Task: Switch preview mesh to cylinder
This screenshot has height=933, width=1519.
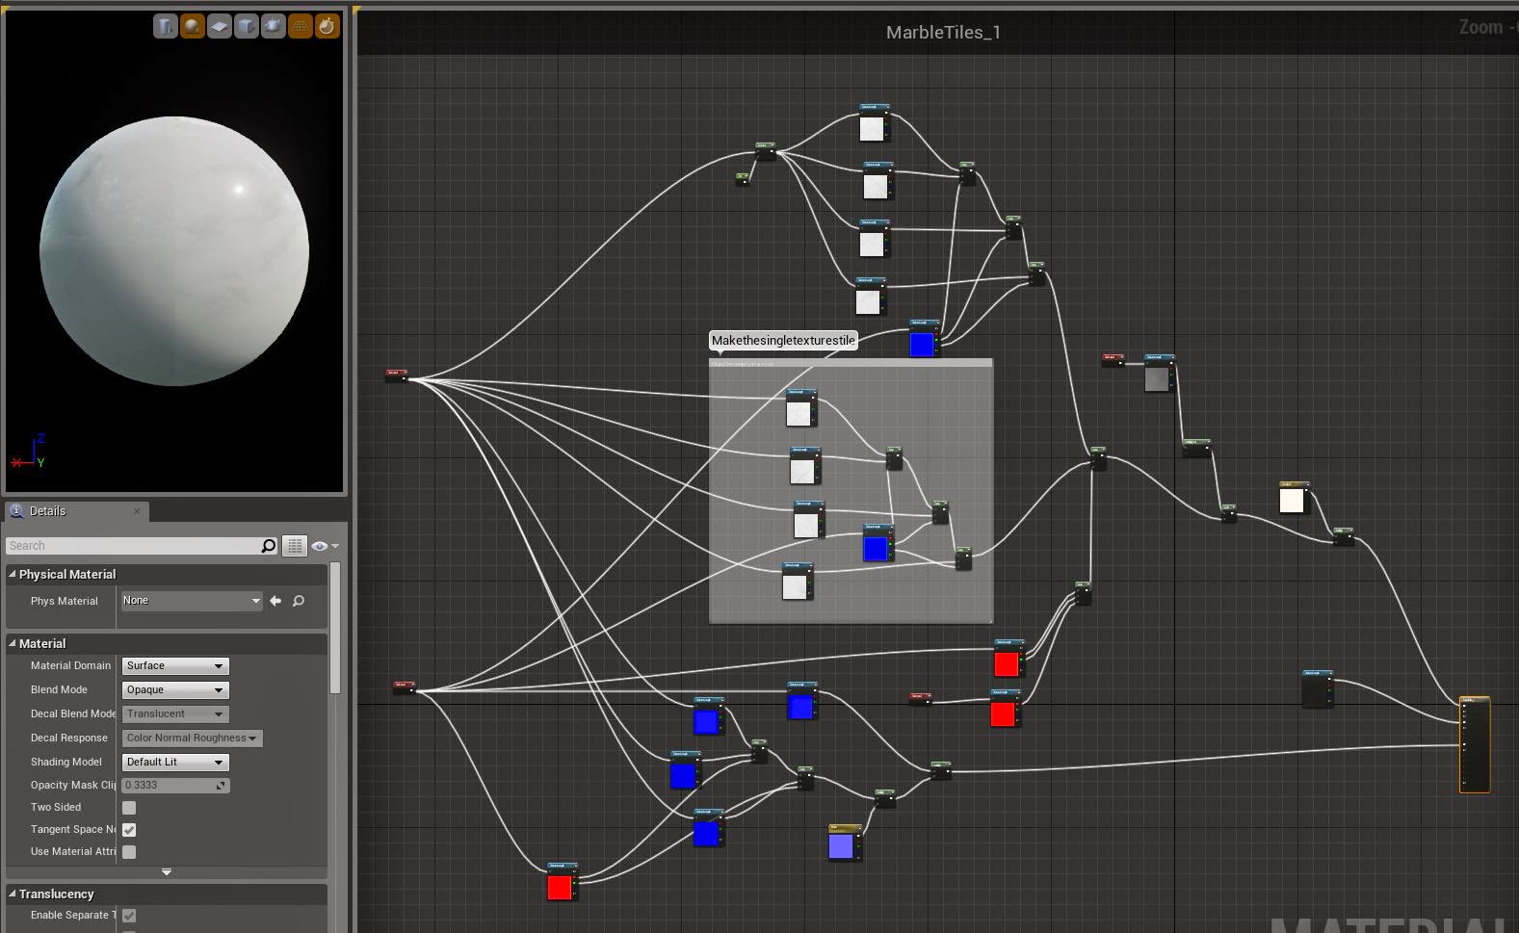Action: pos(166,26)
